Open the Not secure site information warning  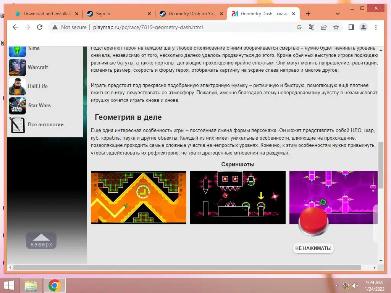pyautogui.click(x=69, y=27)
